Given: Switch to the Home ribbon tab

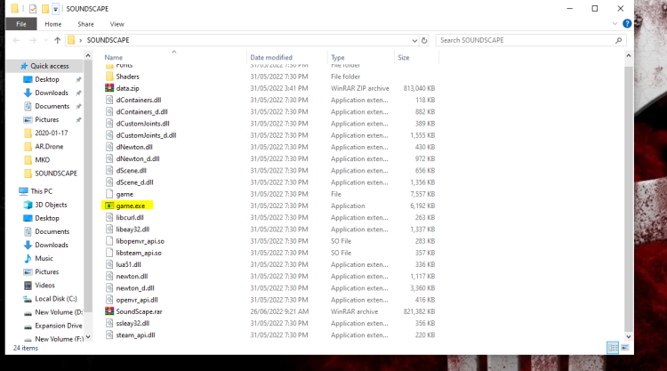Looking at the screenshot, I should (x=53, y=24).
